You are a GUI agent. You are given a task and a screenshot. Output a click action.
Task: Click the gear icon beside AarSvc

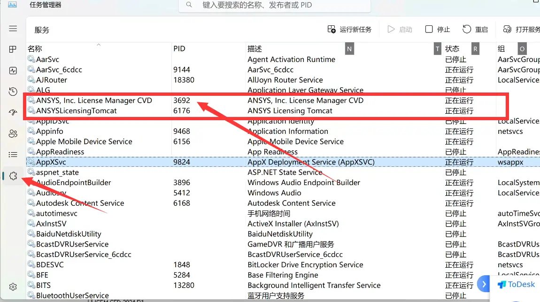click(31, 59)
